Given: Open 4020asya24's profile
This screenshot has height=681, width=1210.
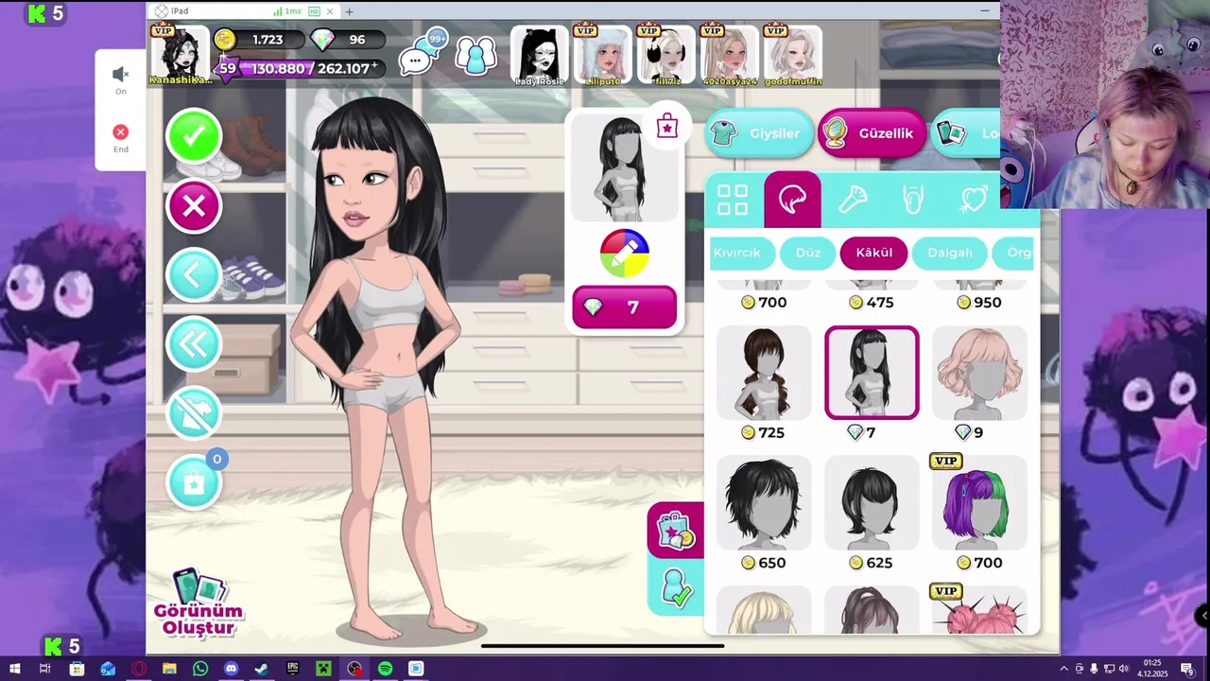Looking at the screenshot, I should click(730, 55).
